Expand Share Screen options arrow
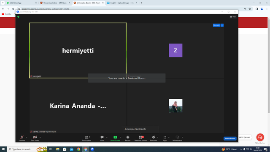Image resolution: width=270 pixels, height=152 pixels. click(120, 137)
